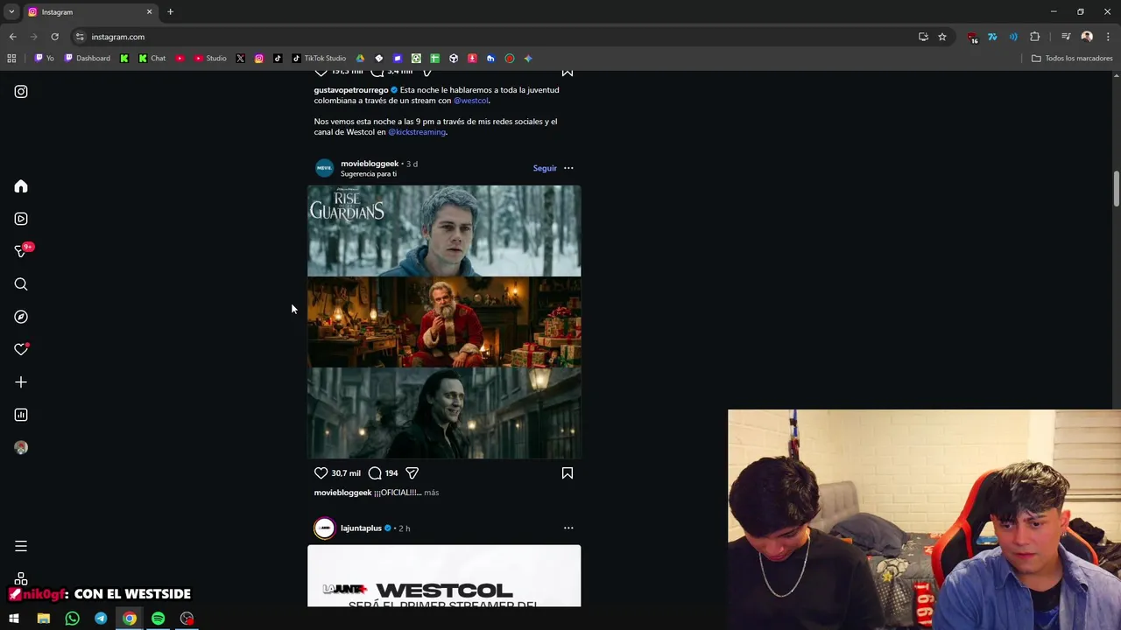Viewport: 1121px width, 630px height.
Task: Open Chrome extensions puzzle icon
Action: point(1035,37)
